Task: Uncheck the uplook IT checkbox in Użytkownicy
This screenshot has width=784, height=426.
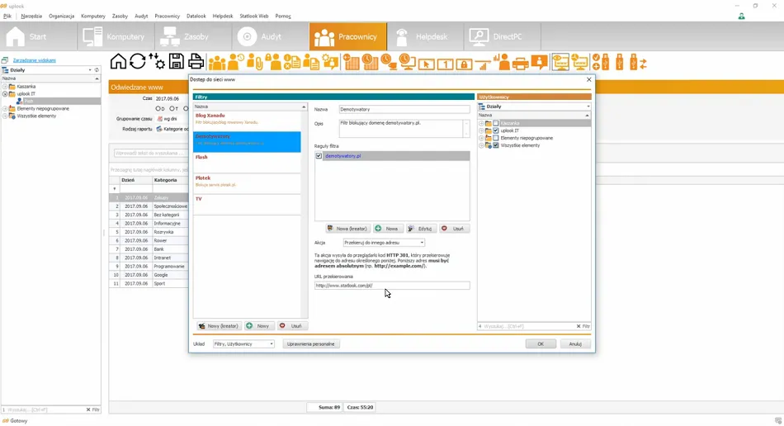Action: tap(496, 130)
